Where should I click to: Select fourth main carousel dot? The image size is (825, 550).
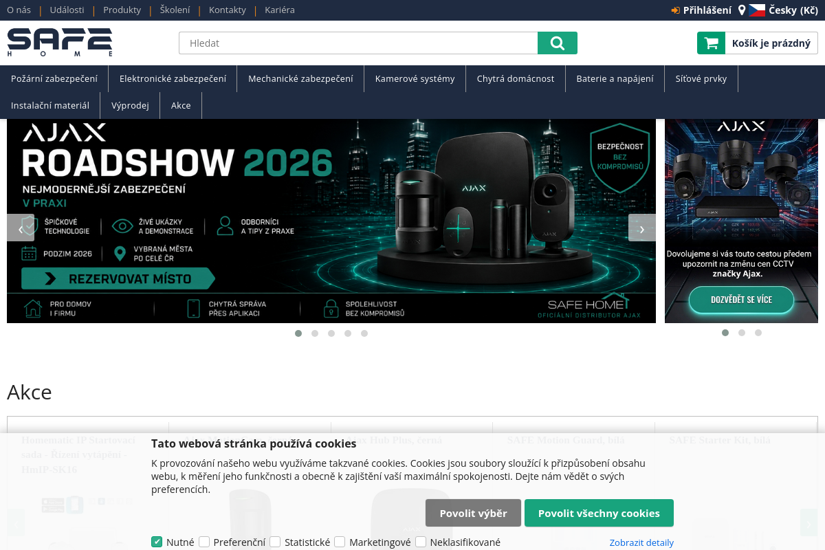(x=348, y=333)
